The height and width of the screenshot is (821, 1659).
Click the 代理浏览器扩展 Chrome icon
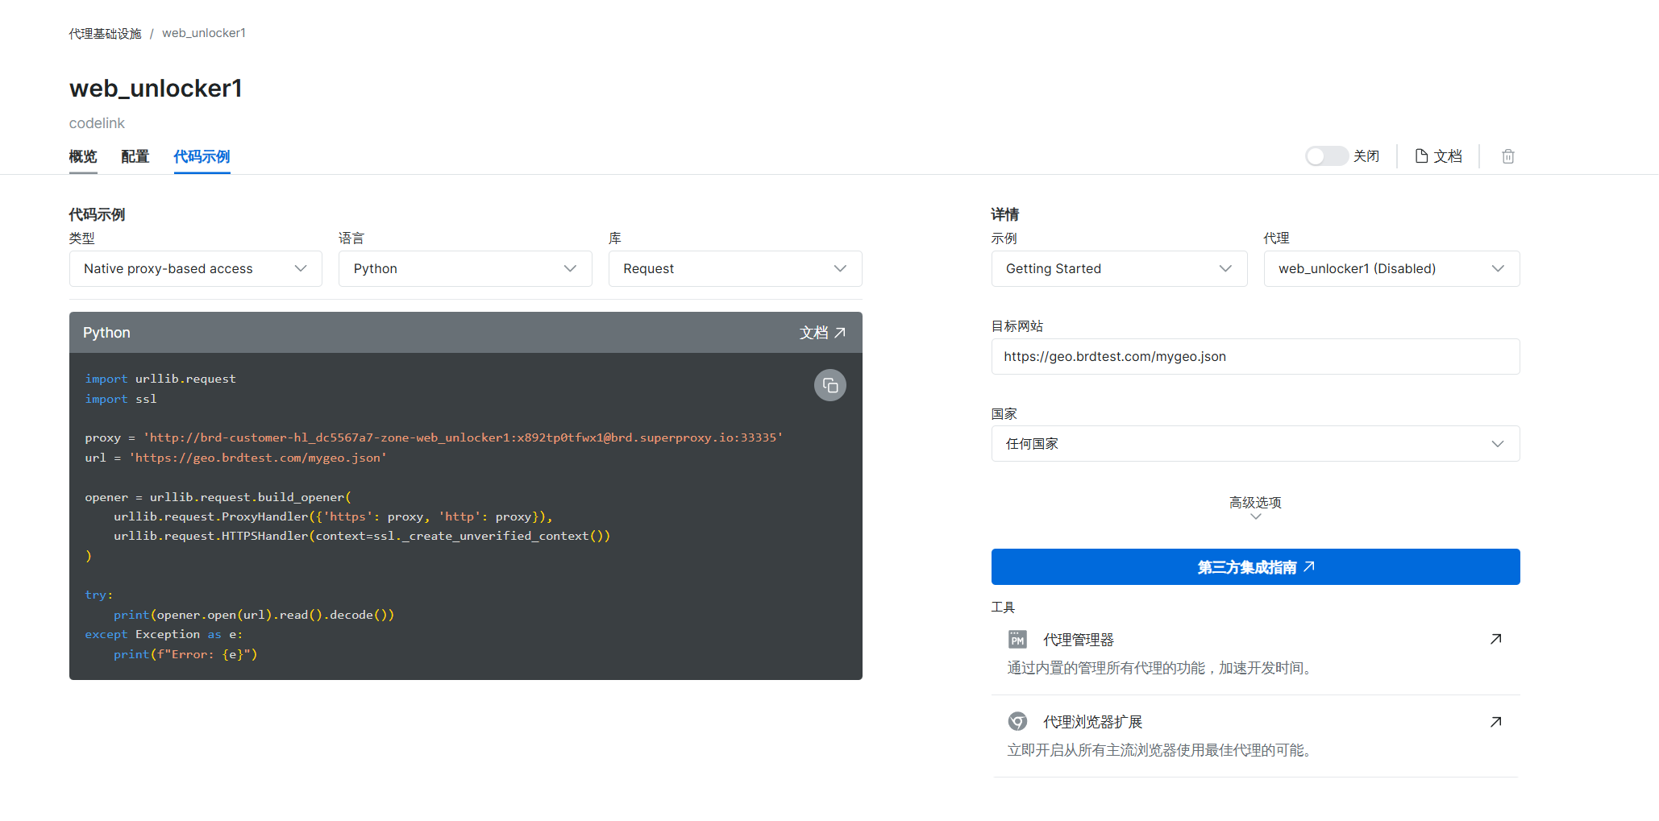click(1017, 722)
